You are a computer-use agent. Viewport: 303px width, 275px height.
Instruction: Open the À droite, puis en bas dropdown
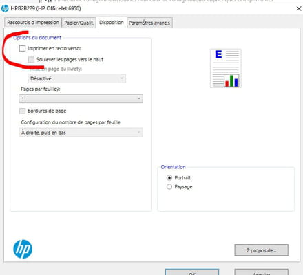coord(81,133)
